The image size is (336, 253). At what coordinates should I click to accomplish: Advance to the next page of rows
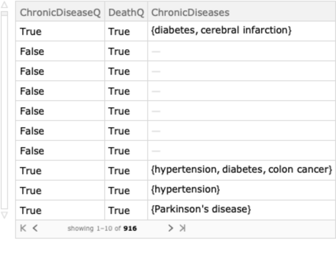tap(170, 228)
